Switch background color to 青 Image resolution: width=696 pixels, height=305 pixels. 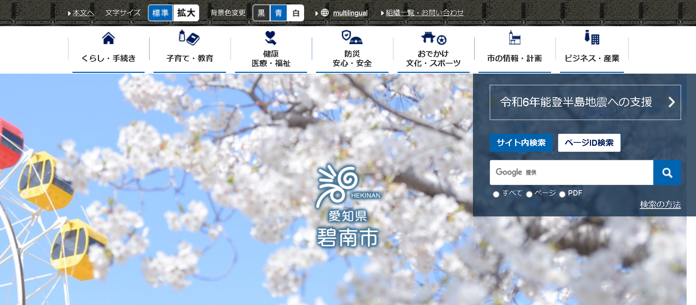[278, 13]
